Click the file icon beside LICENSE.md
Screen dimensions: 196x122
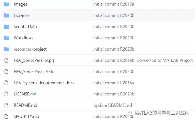[6, 94]
